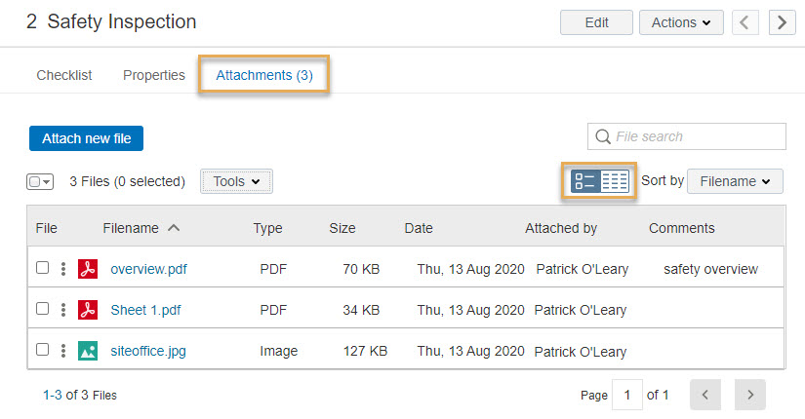Click the Attach new file button
The image size is (805, 419).
[x=86, y=138]
